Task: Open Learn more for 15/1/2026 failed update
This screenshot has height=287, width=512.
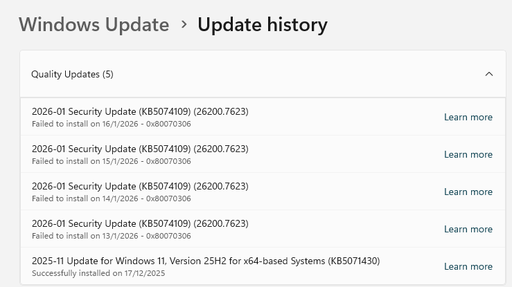Action: click(x=468, y=154)
